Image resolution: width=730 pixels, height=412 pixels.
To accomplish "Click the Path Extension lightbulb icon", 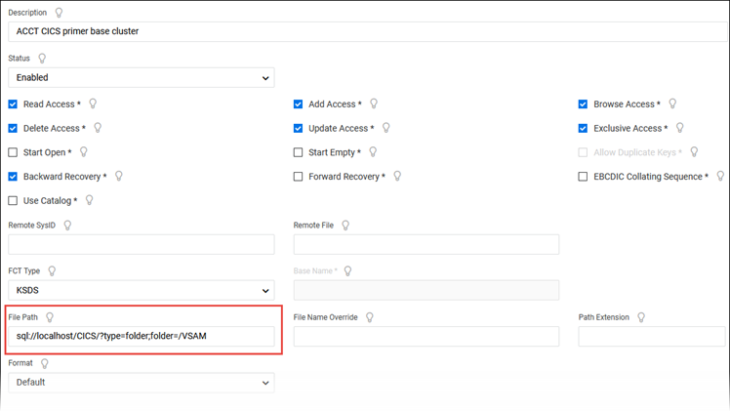I will pos(641,317).
